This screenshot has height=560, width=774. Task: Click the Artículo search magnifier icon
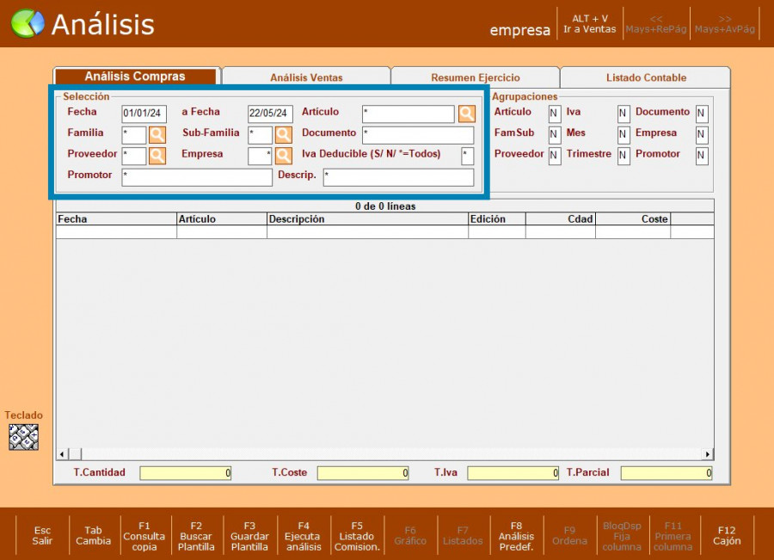point(466,114)
